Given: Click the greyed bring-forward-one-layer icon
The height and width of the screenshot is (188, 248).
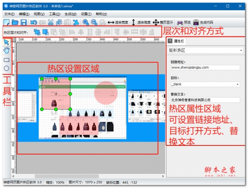Looking at the screenshot, I should (54, 32).
